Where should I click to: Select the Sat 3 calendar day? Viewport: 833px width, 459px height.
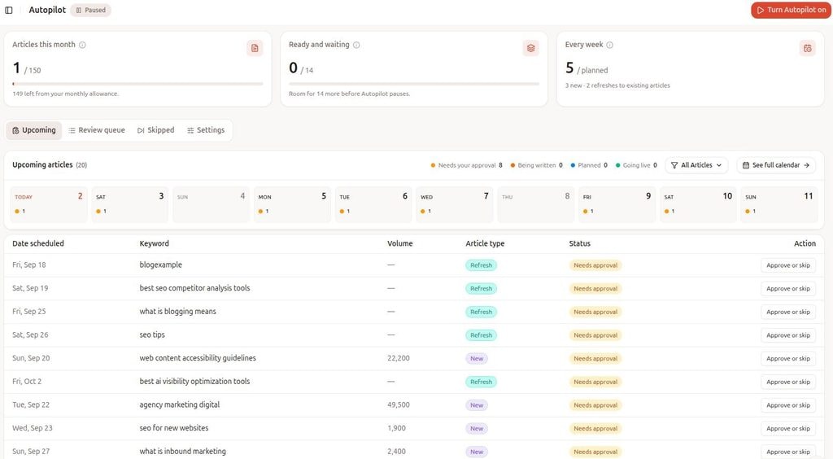click(x=130, y=204)
